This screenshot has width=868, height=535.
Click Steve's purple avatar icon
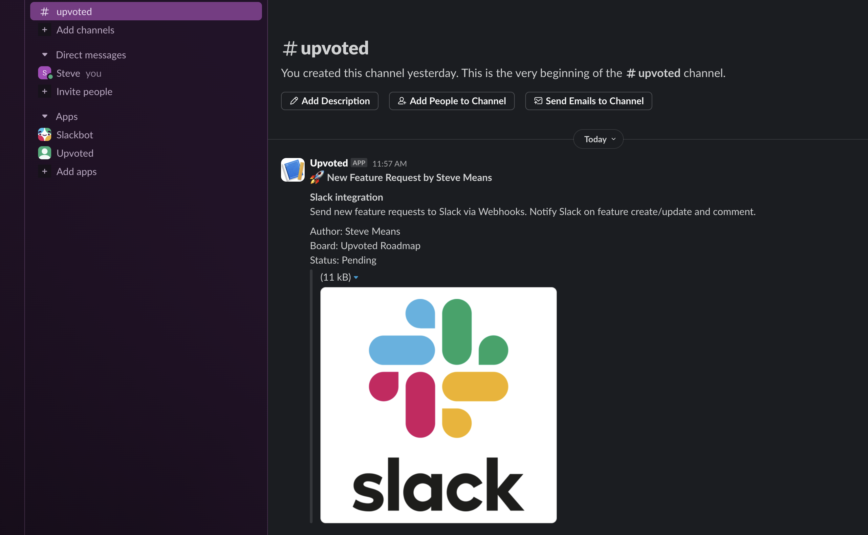45,73
